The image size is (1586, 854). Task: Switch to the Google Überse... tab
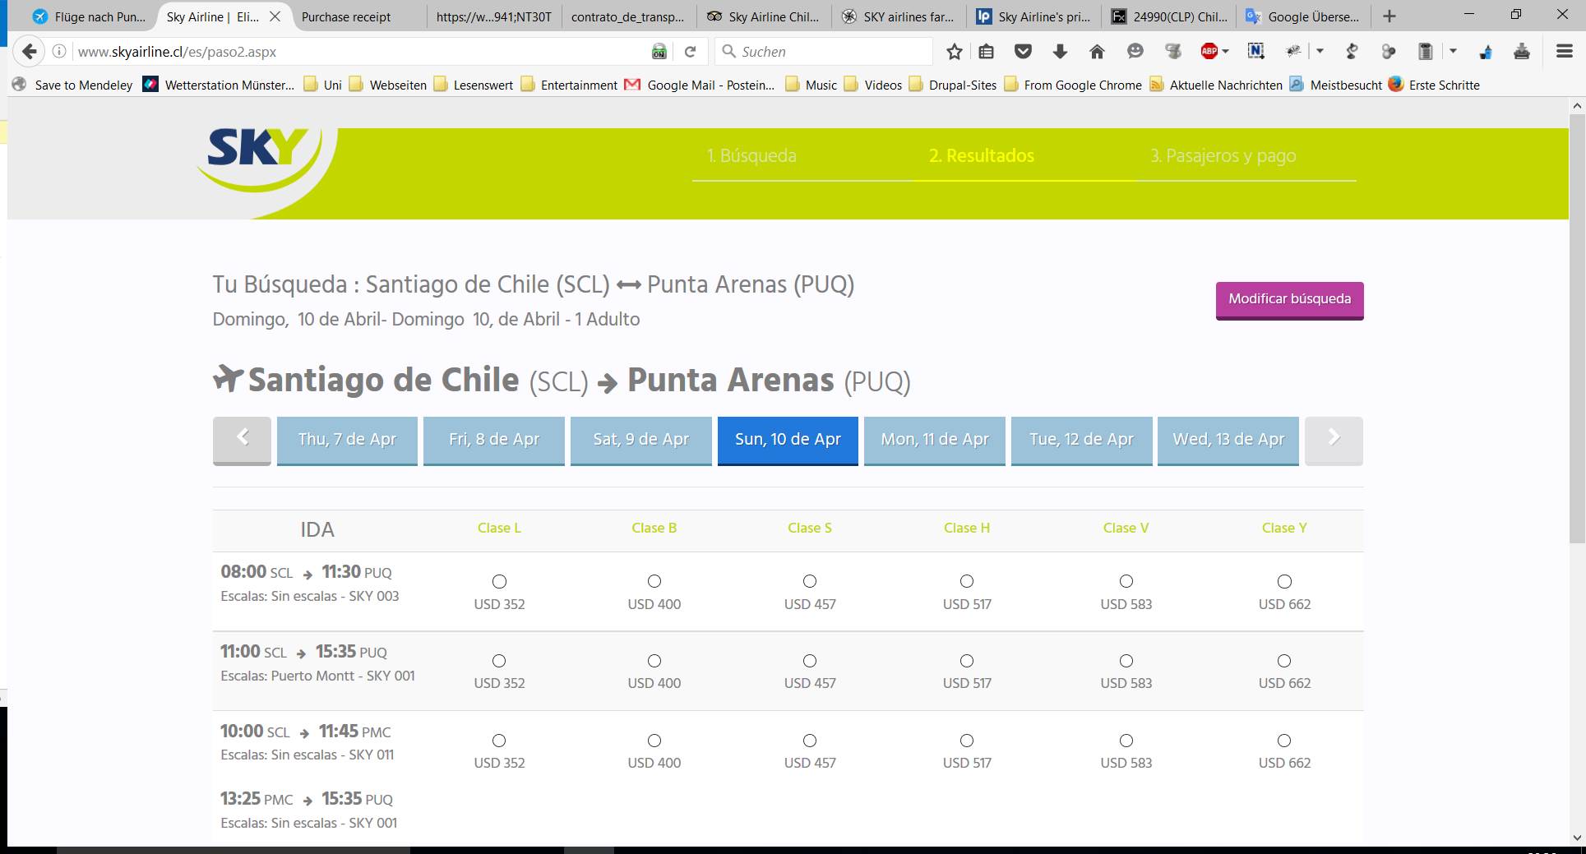[1303, 16]
